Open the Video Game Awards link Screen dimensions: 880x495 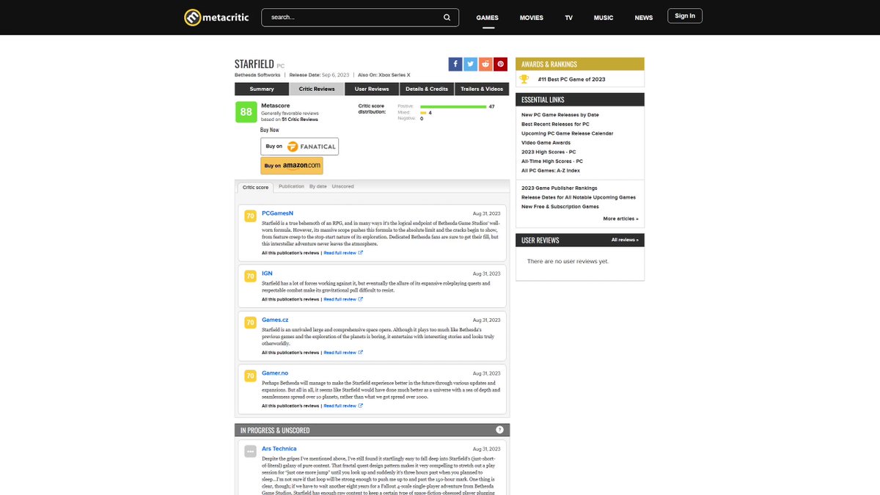coord(546,142)
